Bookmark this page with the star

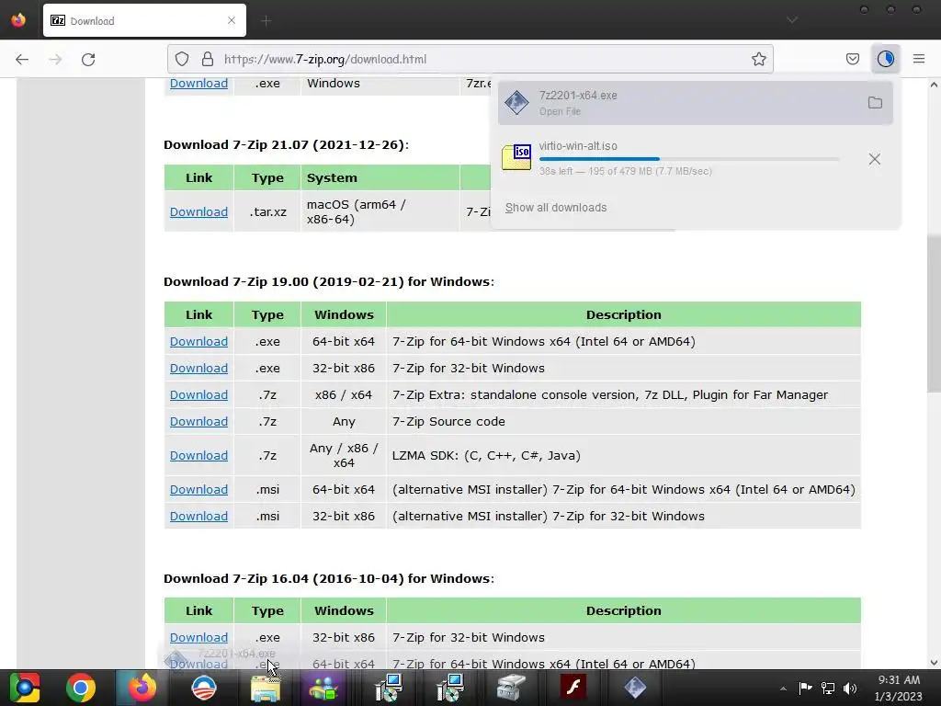(758, 59)
